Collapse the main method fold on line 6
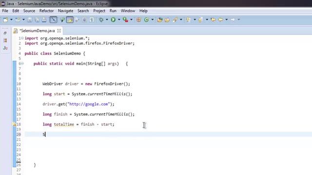The width and height of the screenshot is (312, 175). pos(22,64)
